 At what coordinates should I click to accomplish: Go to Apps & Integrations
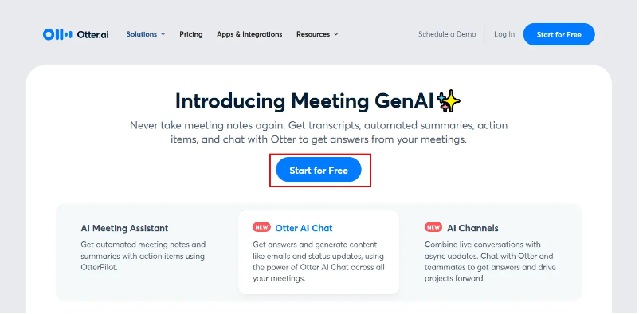point(249,34)
